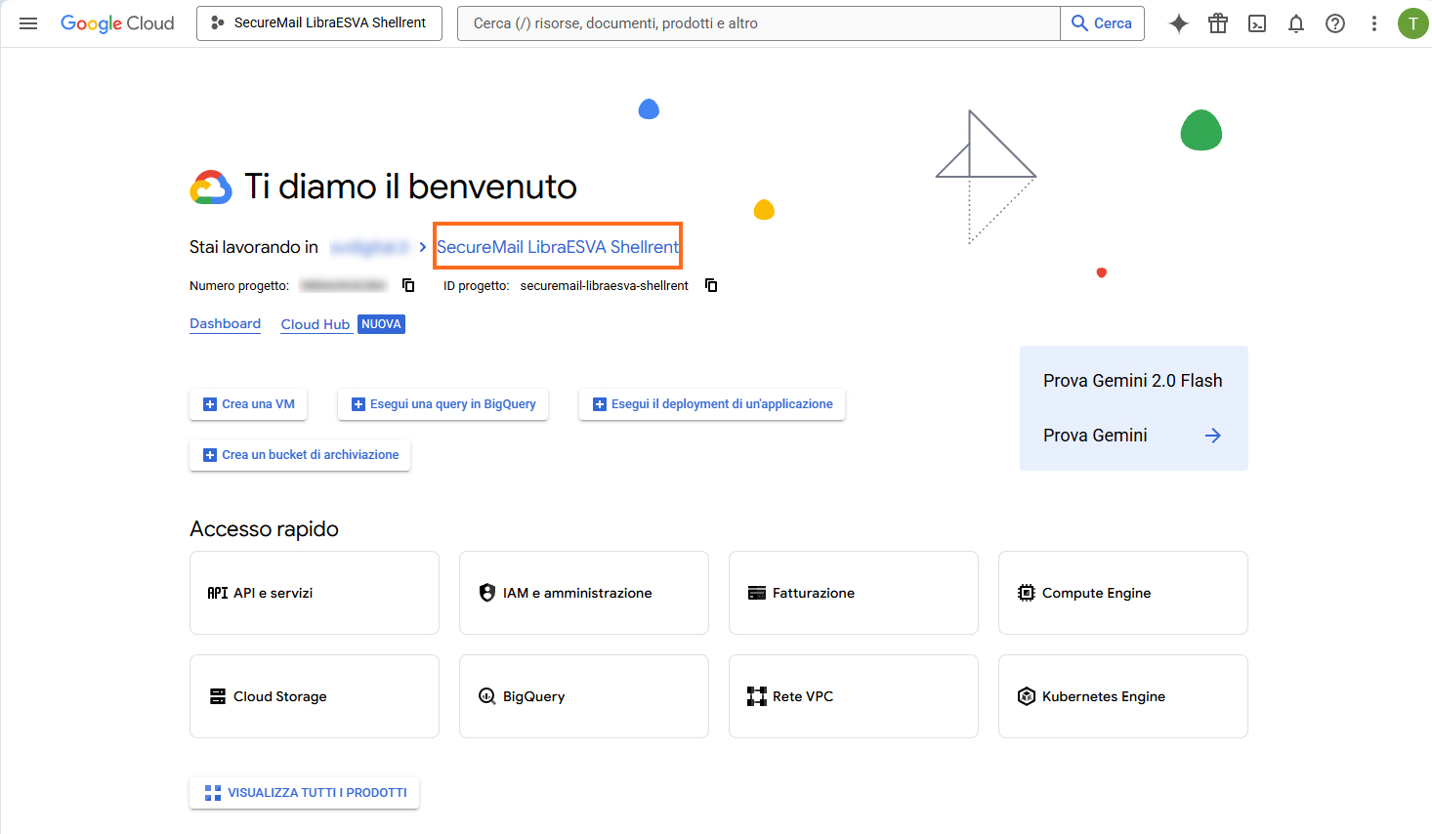Click the Prova Gemini arrow icon

click(1213, 436)
